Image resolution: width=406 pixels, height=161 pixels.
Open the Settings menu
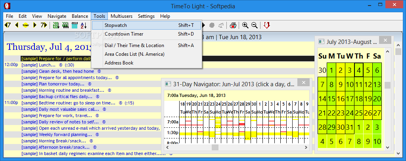coord(146,16)
